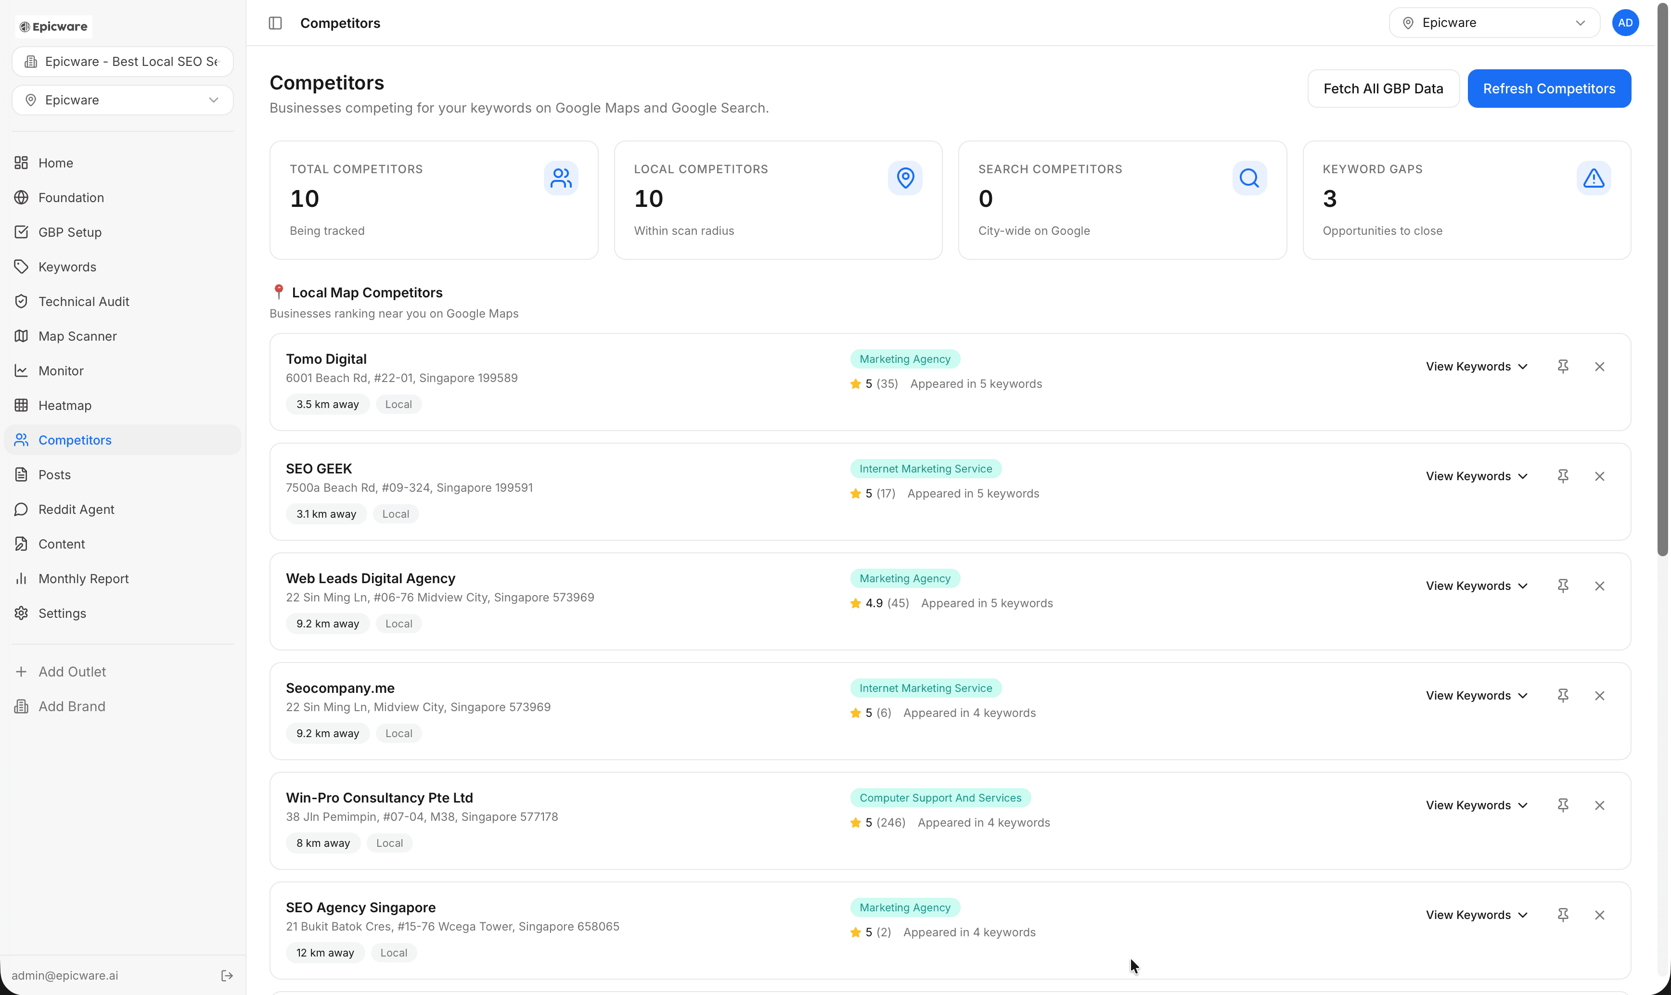
Task: Pin Win-Pro Consultancy Pte Ltd competitor
Action: [1562, 805]
